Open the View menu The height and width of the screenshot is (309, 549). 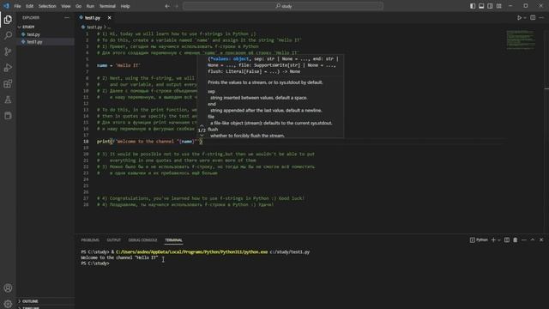tap(66, 6)
